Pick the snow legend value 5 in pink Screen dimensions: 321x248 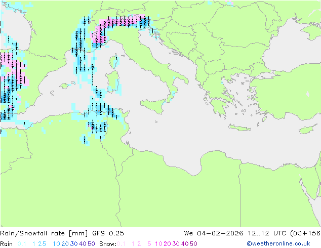(x=149, y=244)
